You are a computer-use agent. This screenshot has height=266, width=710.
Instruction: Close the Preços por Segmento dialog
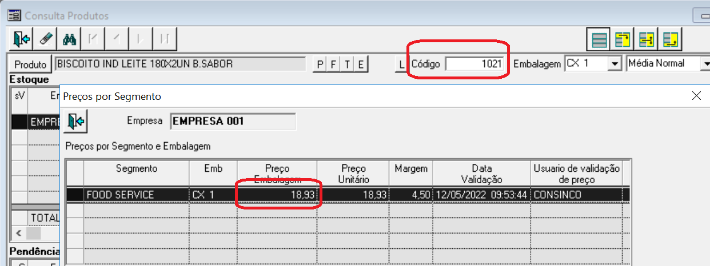pos(696,96)
